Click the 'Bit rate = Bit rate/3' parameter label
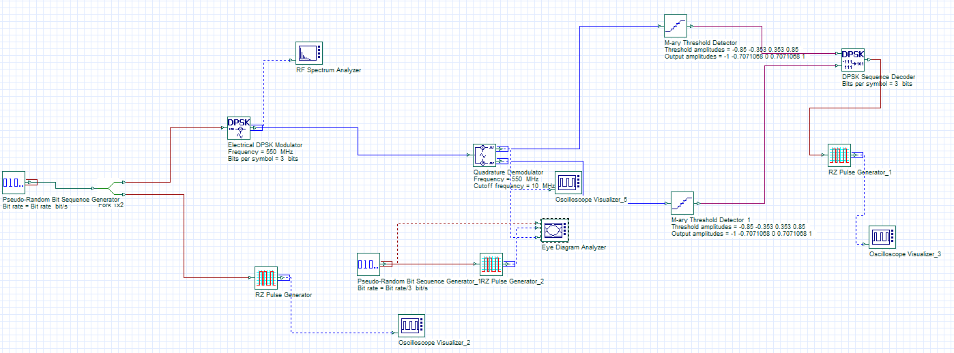The width and height of the screenshot is (954, 353). point(392,288)
